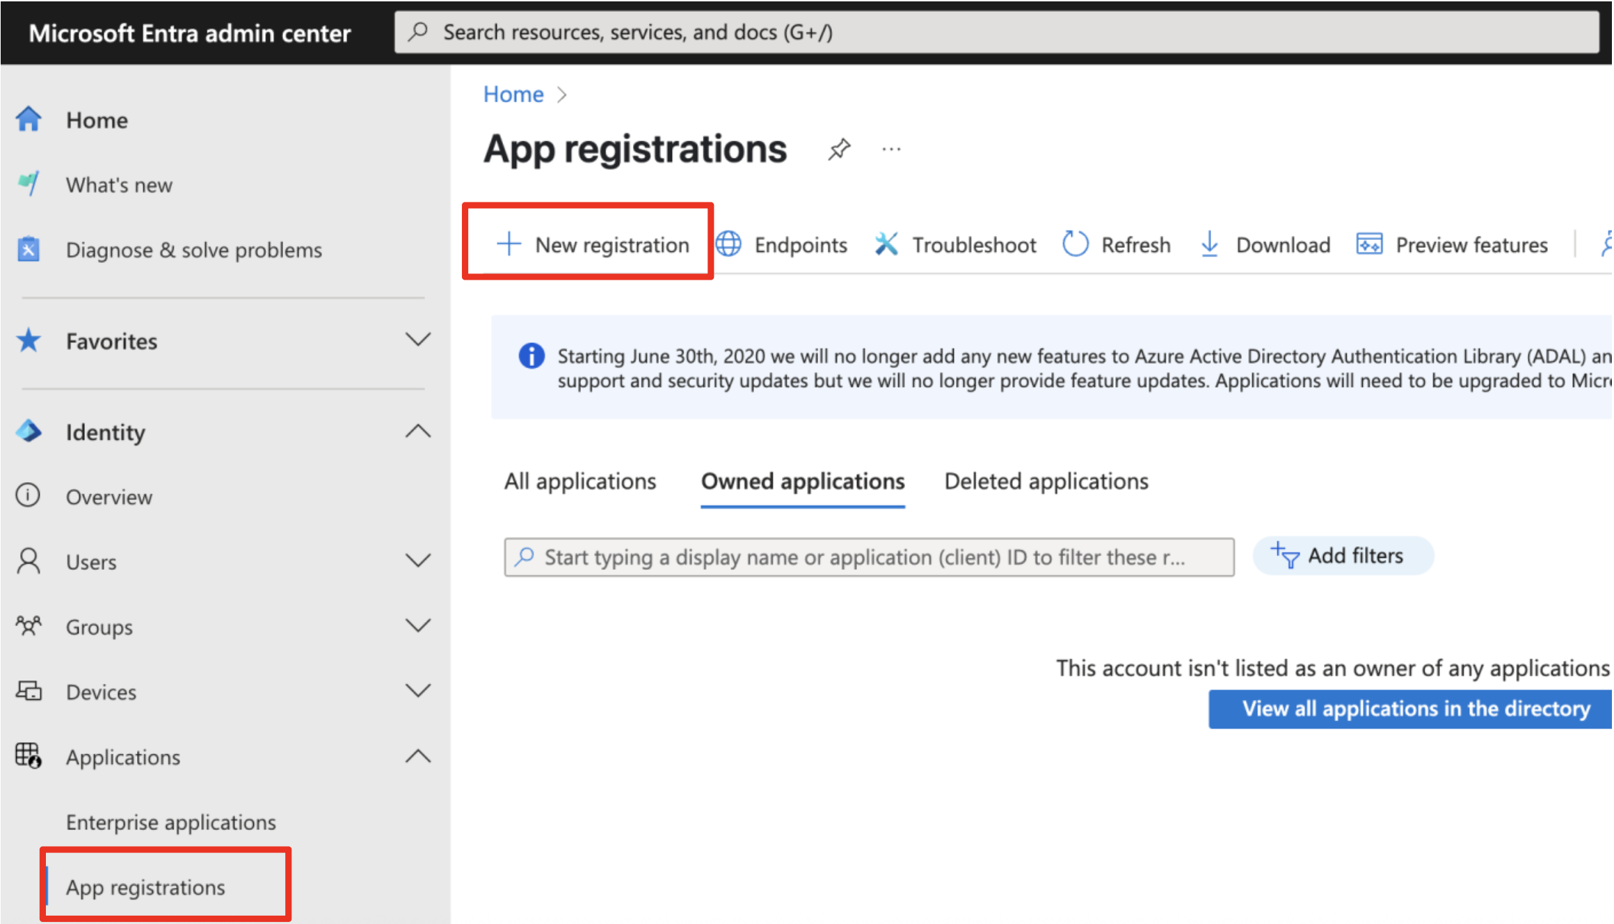Click the blue info icon in the banner
1614x924 pixels.
[532, 356]
